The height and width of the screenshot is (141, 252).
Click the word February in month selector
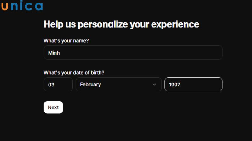90,84
